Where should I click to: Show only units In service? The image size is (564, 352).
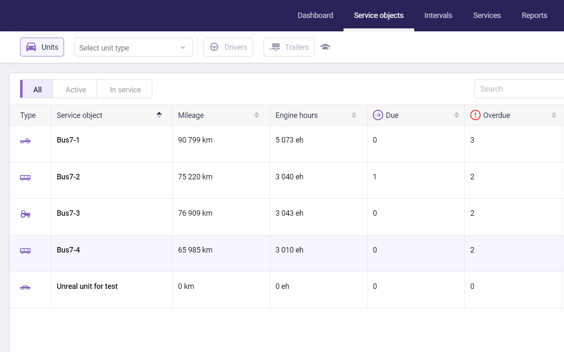pos(125,89)
